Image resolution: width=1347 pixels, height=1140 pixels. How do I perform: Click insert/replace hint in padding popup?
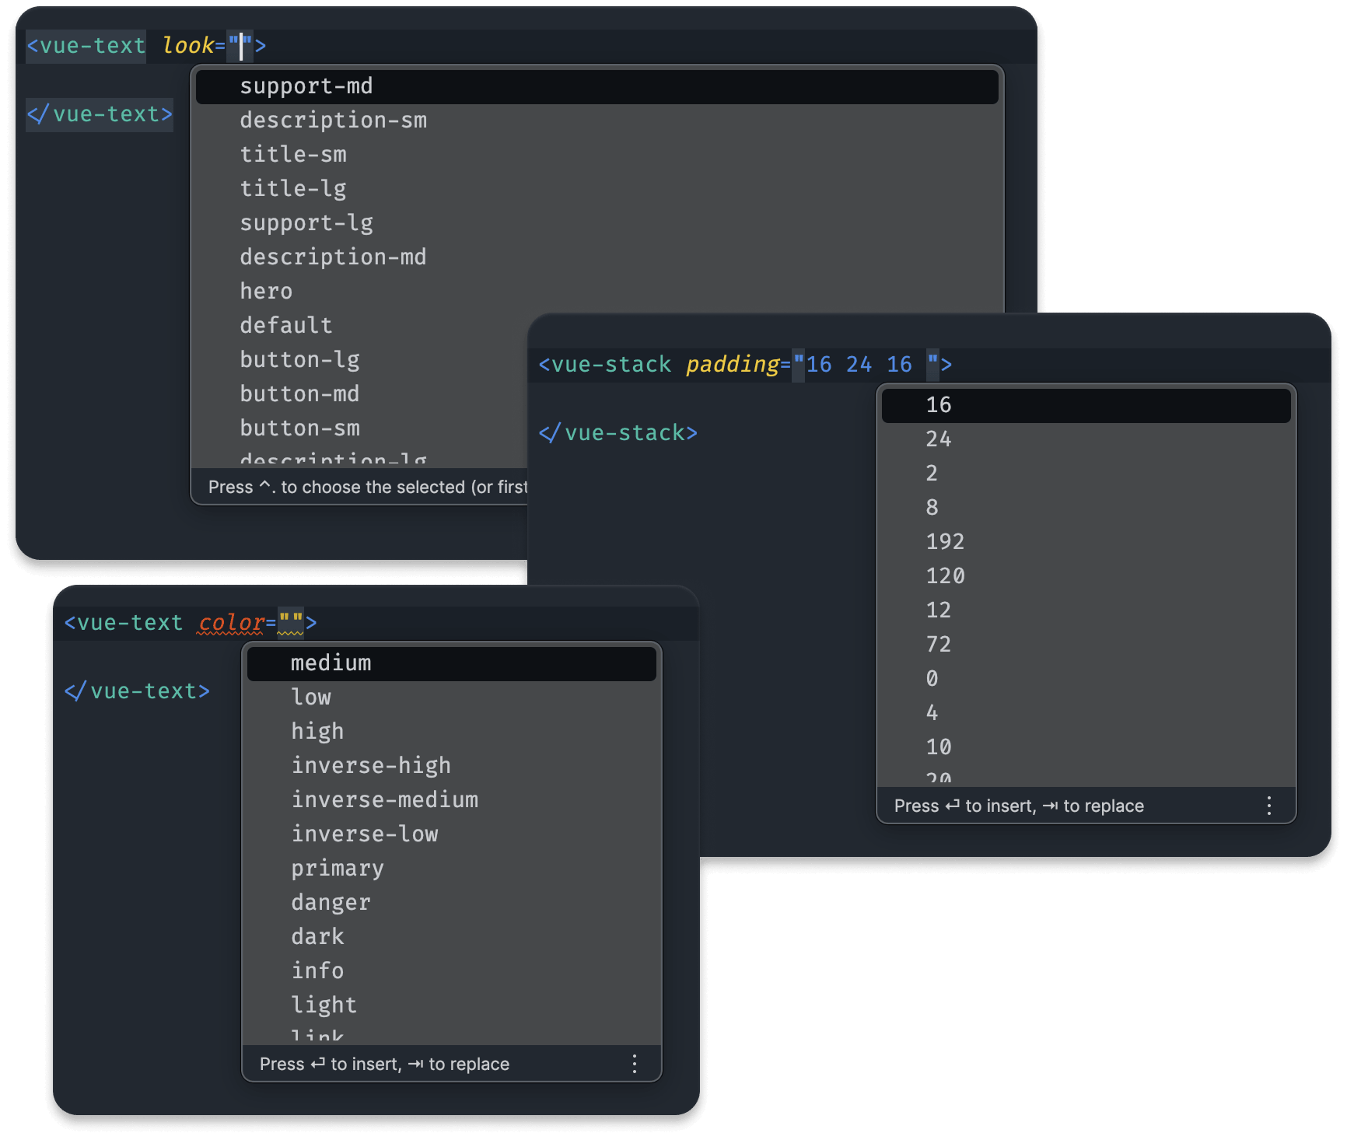[x=1020, y=806]
